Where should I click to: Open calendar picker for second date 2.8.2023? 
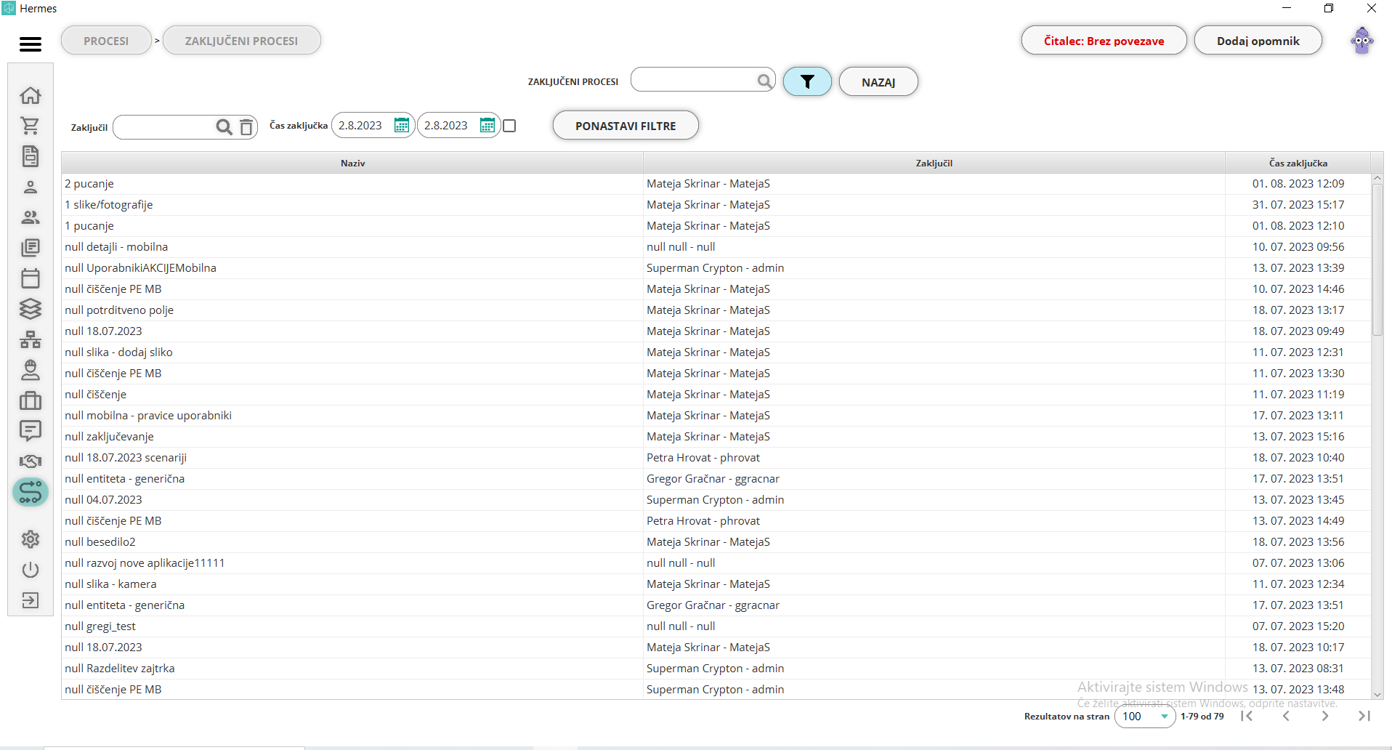[x=487, y=125]
